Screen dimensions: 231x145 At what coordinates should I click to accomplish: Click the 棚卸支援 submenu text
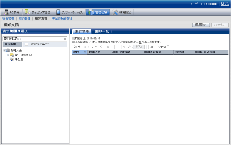pyautogui.click(x=41, y=19)
